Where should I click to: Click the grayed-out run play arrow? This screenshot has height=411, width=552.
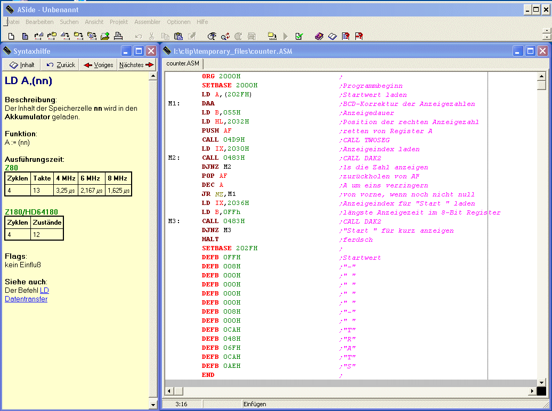(x=286, y=36)
